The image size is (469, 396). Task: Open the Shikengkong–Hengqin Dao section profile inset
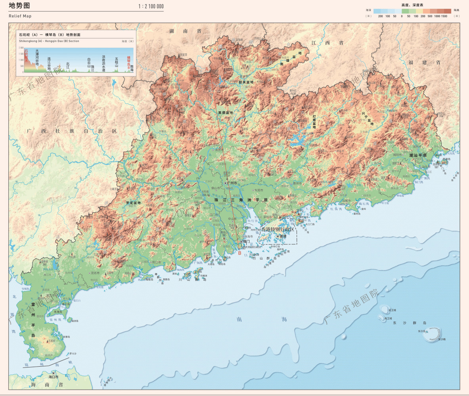(x=76, y=53)
